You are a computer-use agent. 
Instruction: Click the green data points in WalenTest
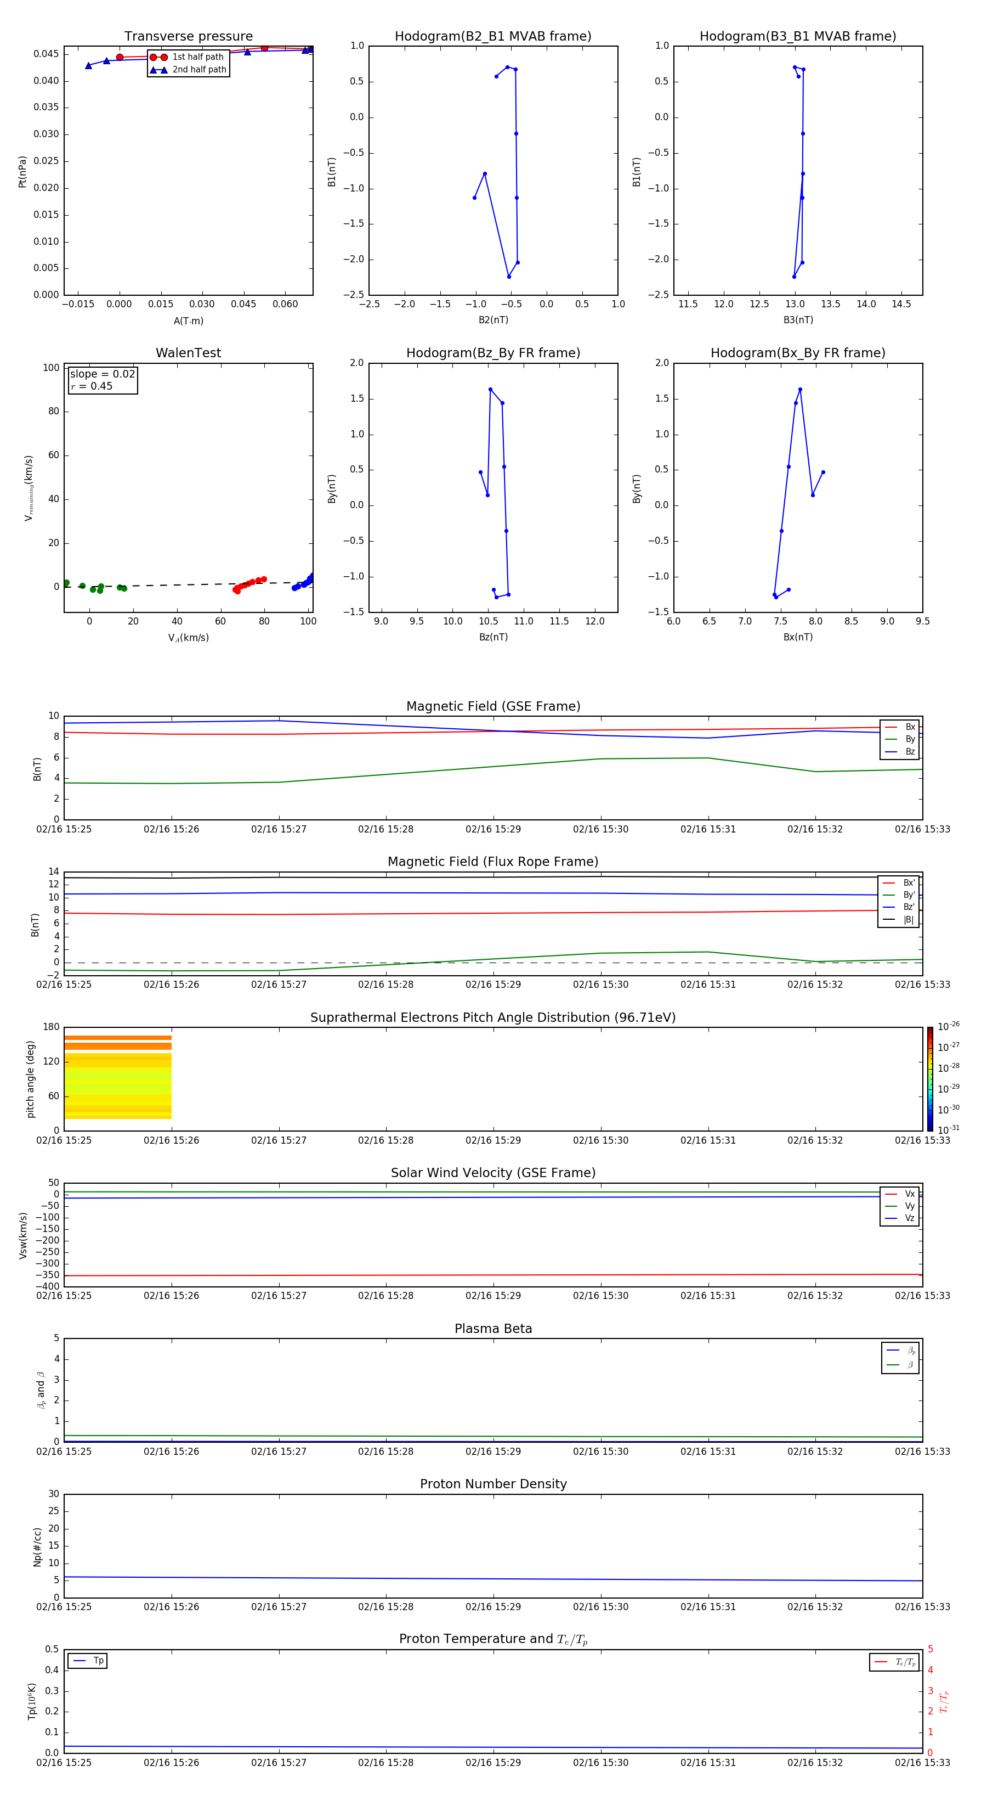tap(94, 586)
